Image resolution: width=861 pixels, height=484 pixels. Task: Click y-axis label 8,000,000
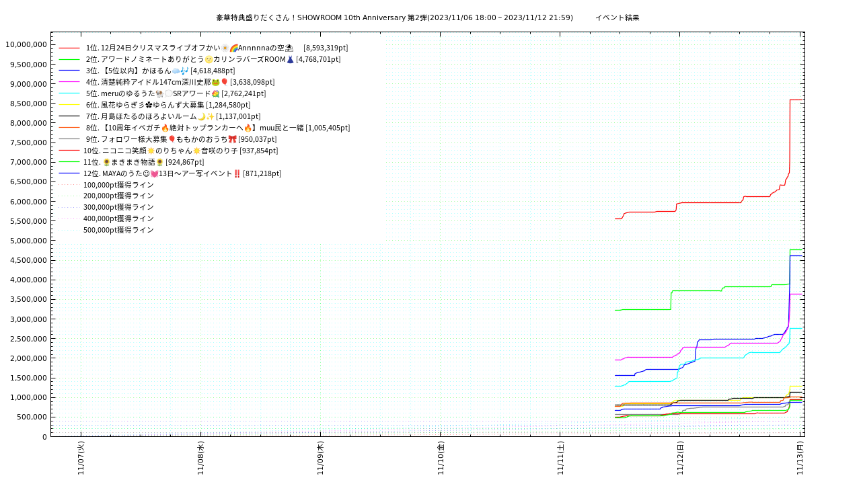point(28,123)
